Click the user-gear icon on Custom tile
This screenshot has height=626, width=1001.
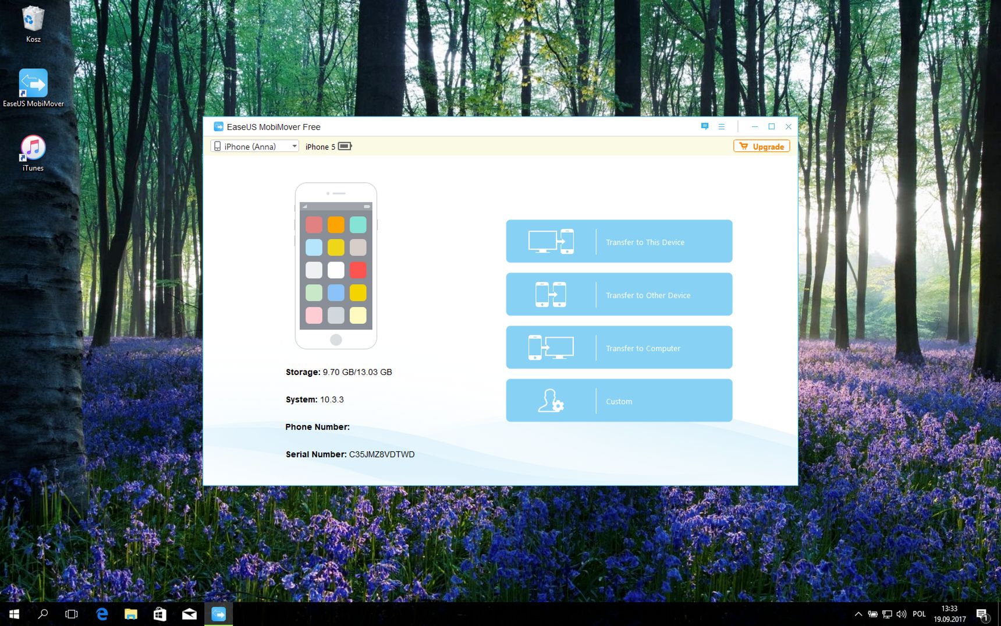(x=551, y=401)
